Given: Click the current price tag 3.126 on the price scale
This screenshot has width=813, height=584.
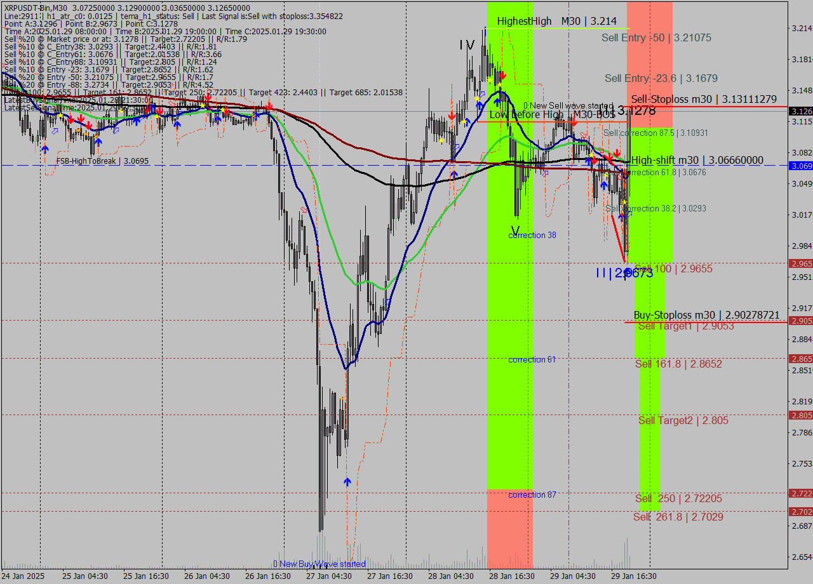Looking at the screenshot, I should click(798, 110).
